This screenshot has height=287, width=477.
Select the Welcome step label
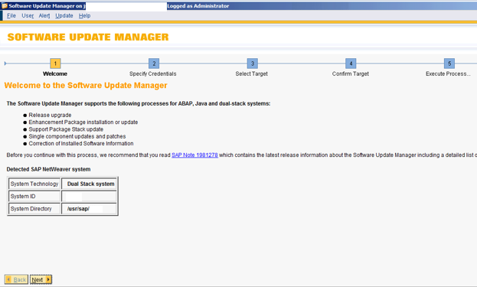coord(55,73)
